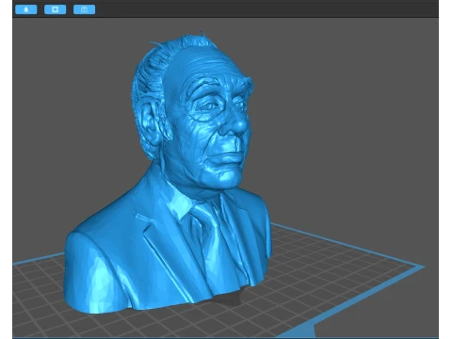Image resolution: width=452 pixels, height=339 pixels.
Task: Click the chess-pawn model view button
Action: 26,9
